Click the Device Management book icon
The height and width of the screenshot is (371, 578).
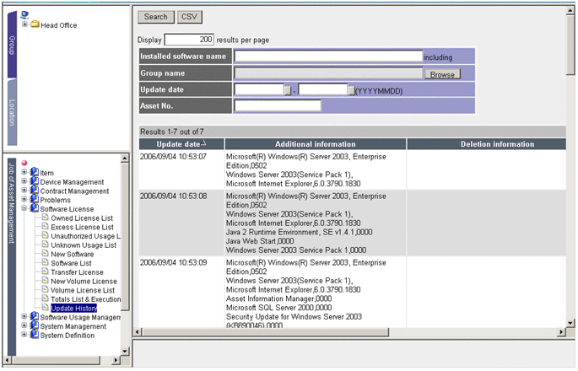tap(35, 181)
